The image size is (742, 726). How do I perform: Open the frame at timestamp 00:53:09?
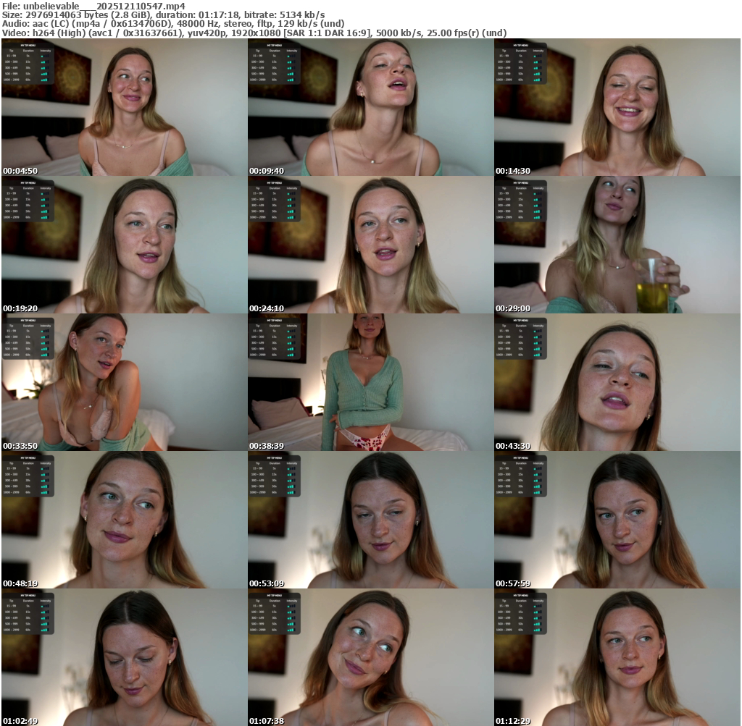click(x=370, y=520)
